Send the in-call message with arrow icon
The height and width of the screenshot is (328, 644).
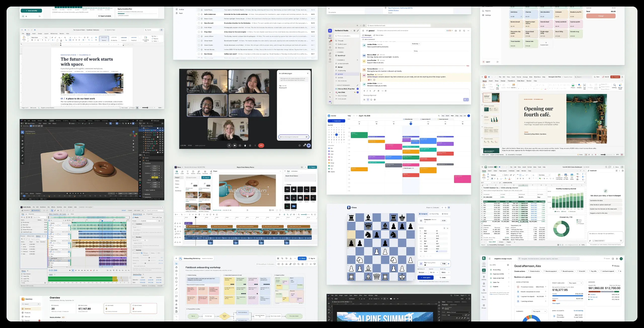(x=307, y=137)
